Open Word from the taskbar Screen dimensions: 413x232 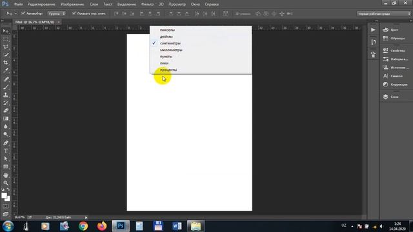click(x=177, y=226)
